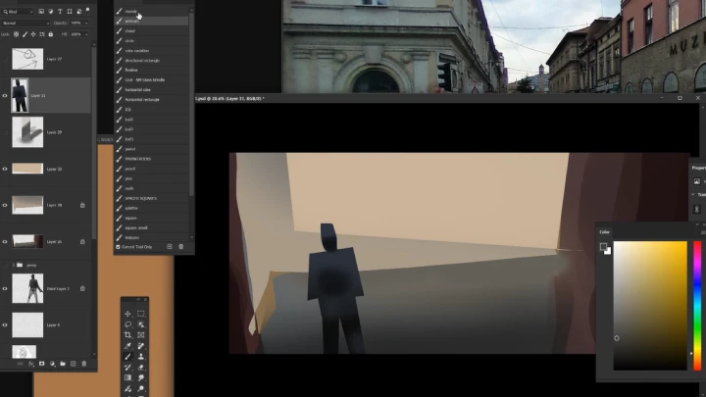Filter layers by type layers icon
Viewport: 706px width, 397px height.
click(60, 11)
